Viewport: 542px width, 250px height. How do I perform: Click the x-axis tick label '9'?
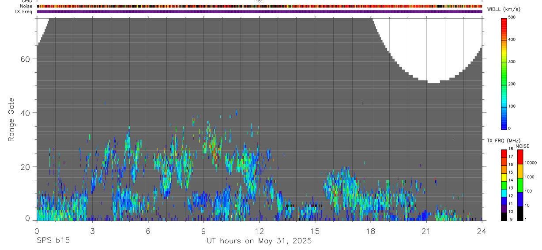coord(203,231)
